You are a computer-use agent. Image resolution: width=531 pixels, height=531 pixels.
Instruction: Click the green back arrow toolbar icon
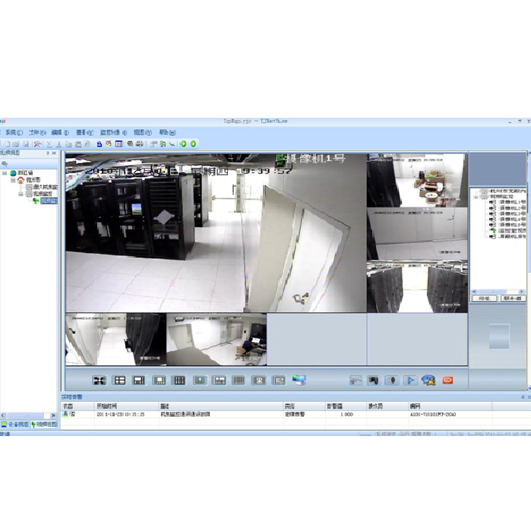click(x=183, y=143)
